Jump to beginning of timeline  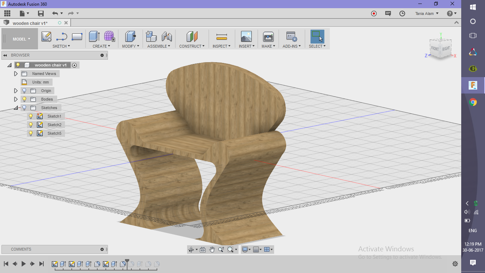coord(6,264)
